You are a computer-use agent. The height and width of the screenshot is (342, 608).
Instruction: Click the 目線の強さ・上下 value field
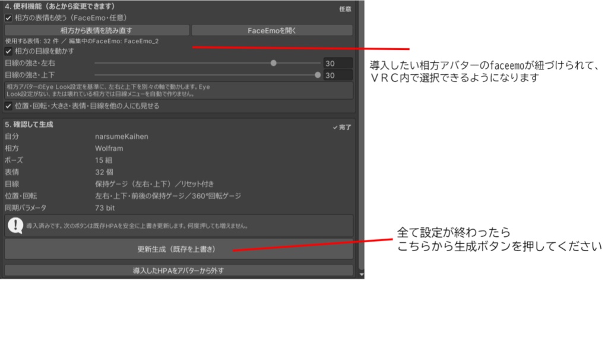click(338, 75)
